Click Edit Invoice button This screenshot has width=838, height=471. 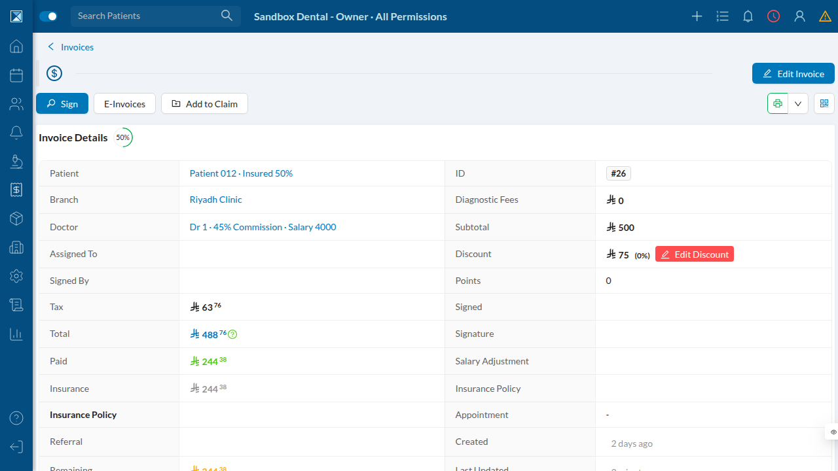(793, 73)
